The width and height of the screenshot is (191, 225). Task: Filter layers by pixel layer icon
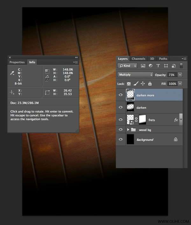pos(143,66)
